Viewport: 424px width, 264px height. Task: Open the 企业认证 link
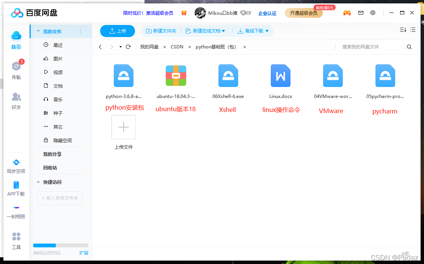click(267, 13)
